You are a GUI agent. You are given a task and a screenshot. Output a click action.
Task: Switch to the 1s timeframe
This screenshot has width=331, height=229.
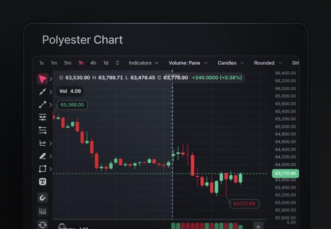tap(41, 63)
